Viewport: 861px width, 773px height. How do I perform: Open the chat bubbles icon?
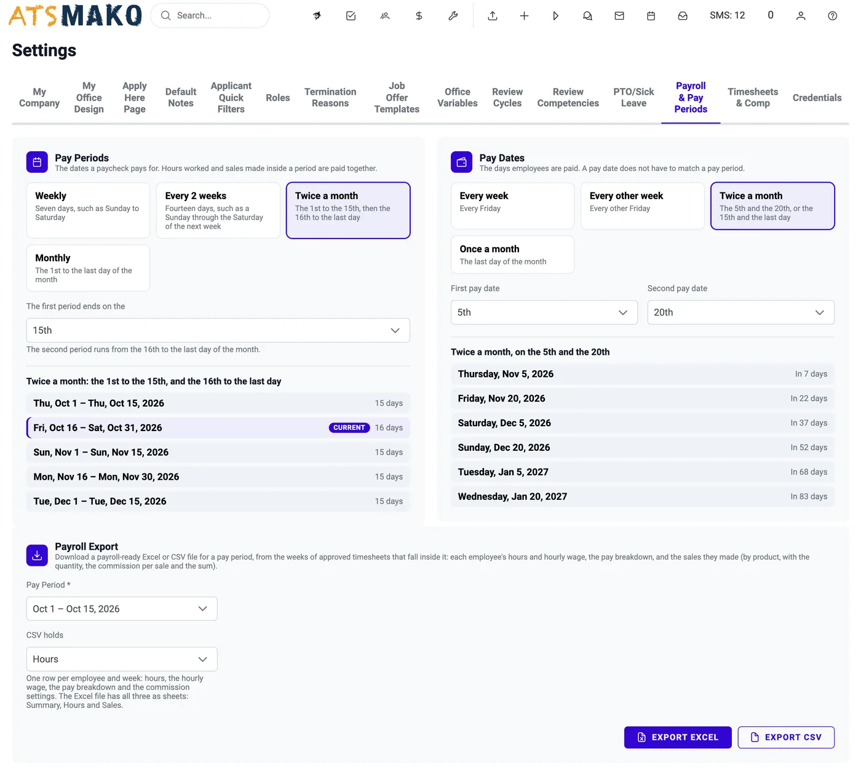(587, 16)
